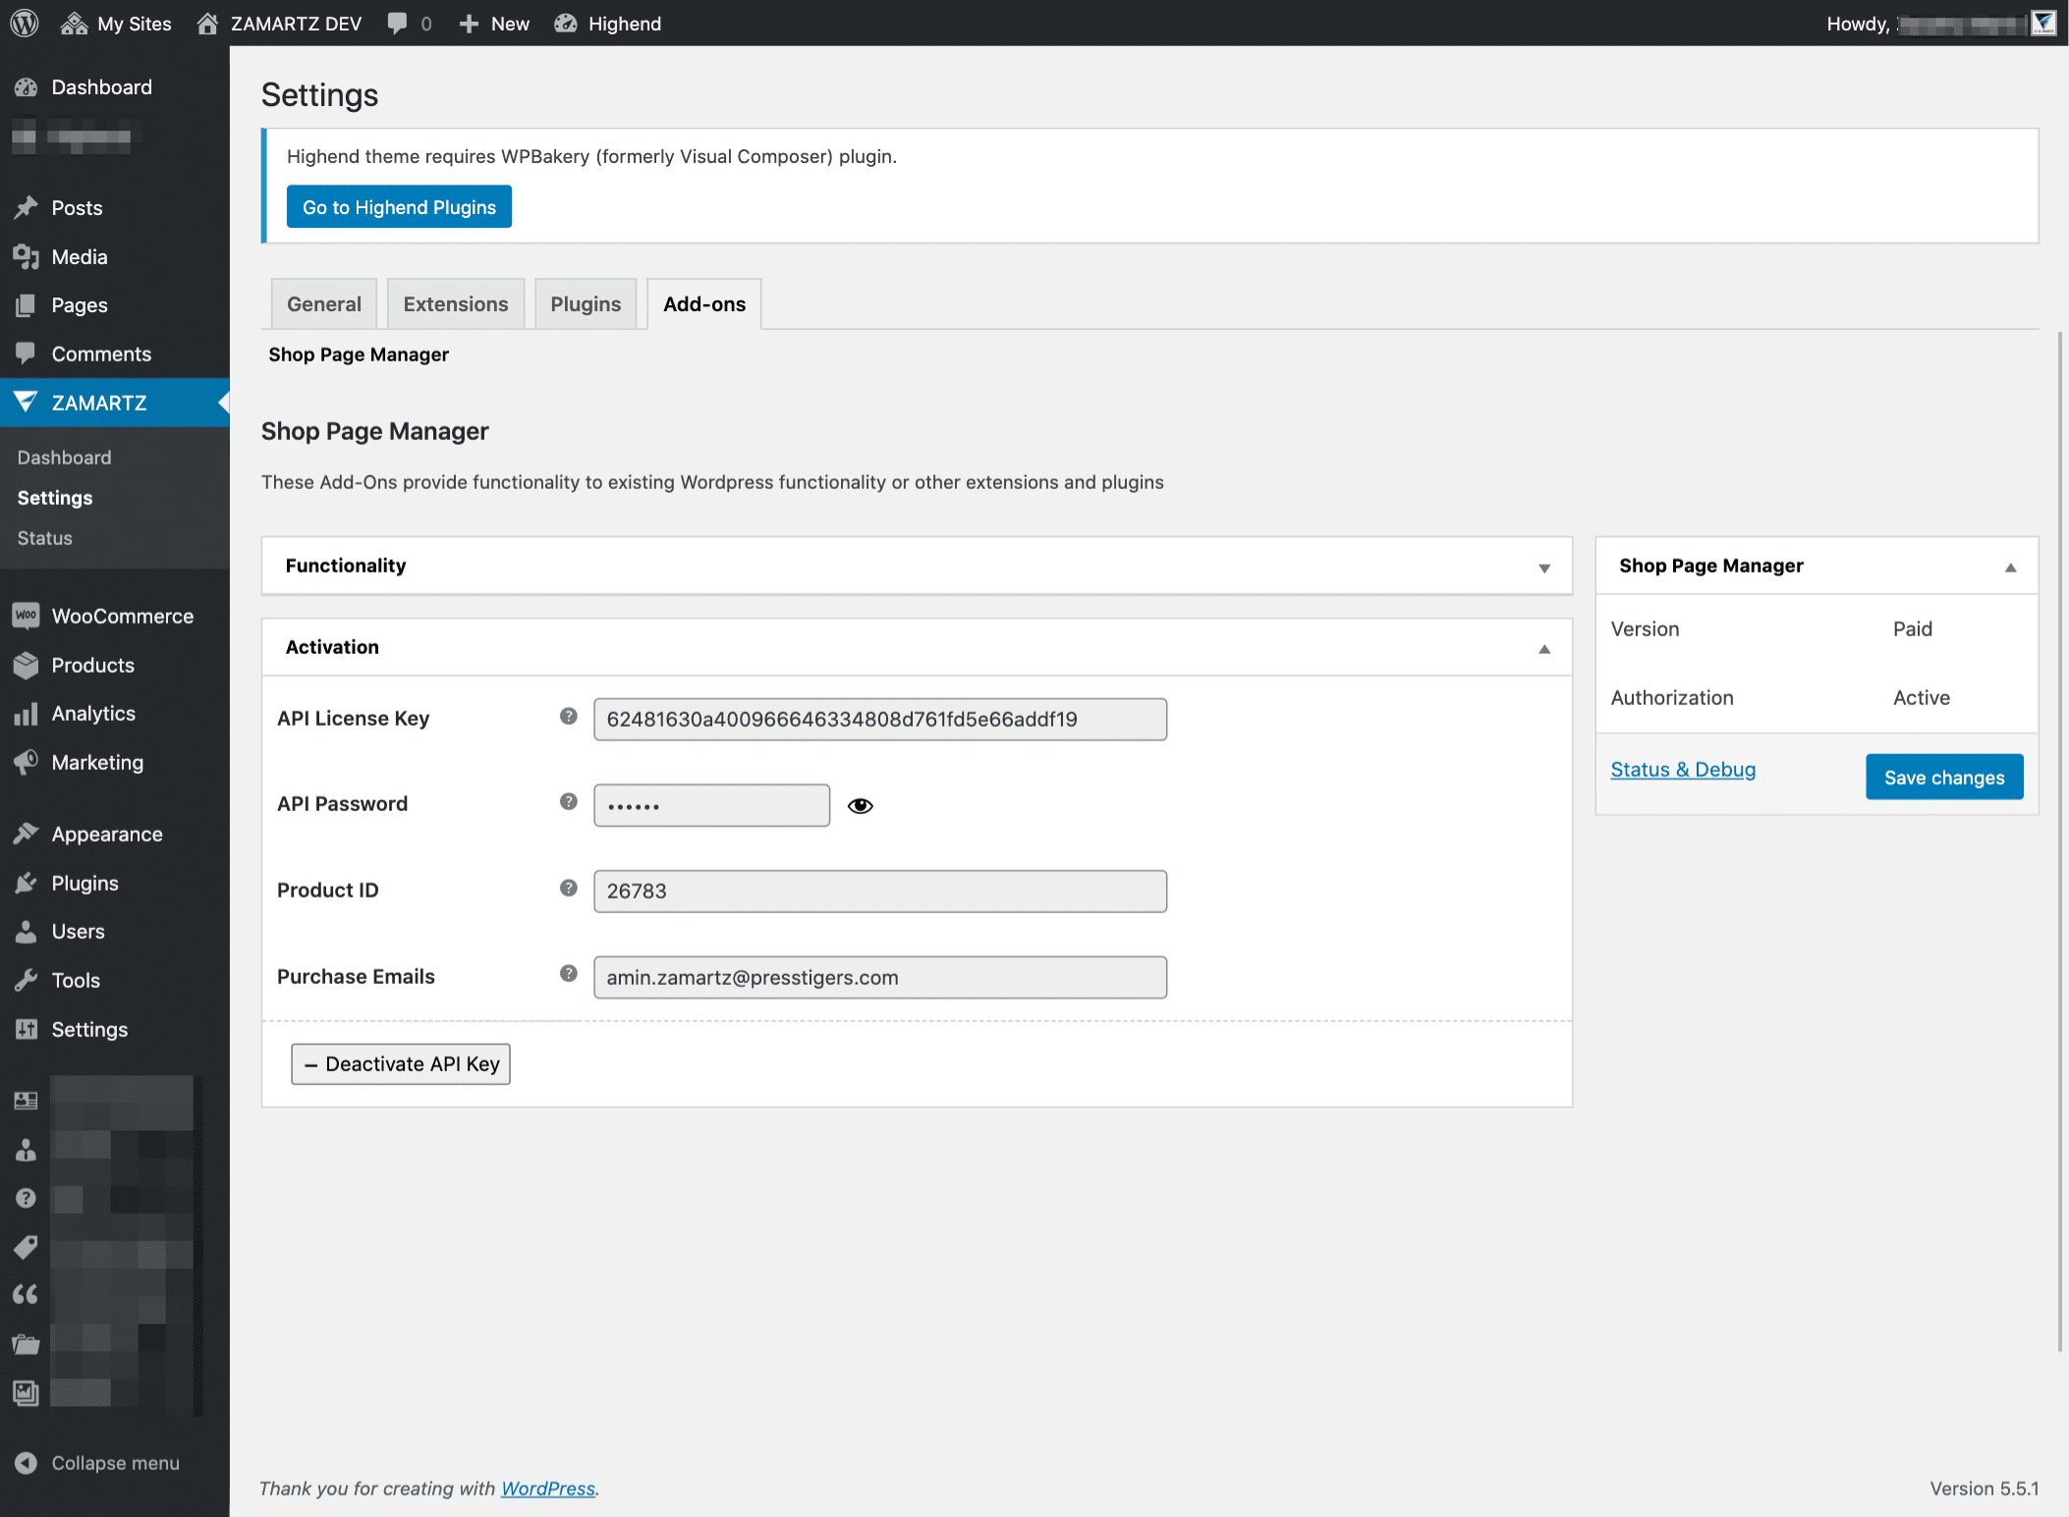Open the Marketing megaphone icon
Viewport: 2069px width, 1517px height.
click(x=27, y=762)
